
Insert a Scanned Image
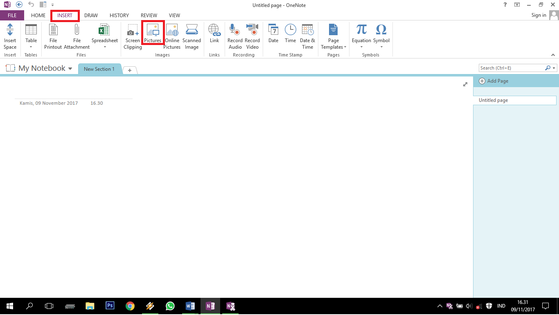[x=192, y=36]
